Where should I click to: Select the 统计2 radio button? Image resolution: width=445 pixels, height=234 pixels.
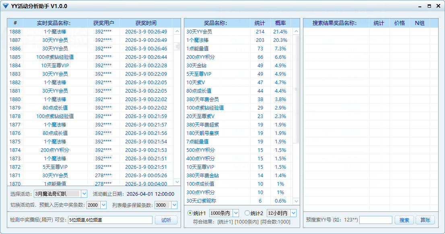[x=247, y=213]
